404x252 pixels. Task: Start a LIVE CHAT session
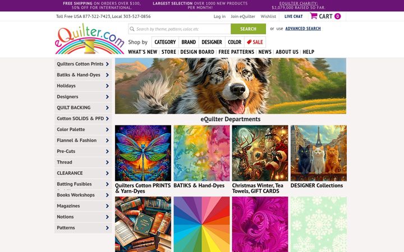coord(293,16)
